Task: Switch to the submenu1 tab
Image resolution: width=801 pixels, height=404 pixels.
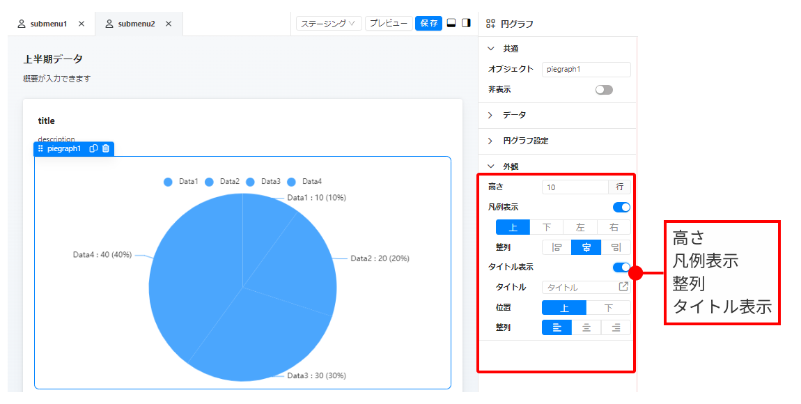Action: click(x=48, y=24)
